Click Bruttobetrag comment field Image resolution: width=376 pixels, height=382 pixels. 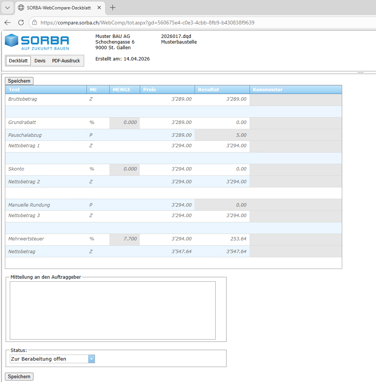296,99
